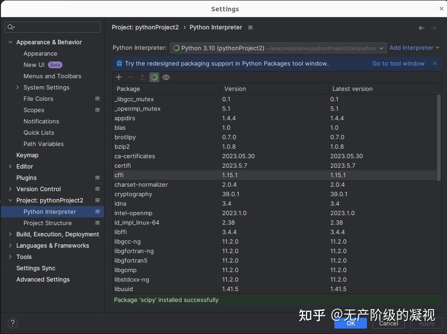The height and width of the screenshot is (334, 447).
Task: Click the upgrade package arrow icon
Action: (x=142, y=77)
